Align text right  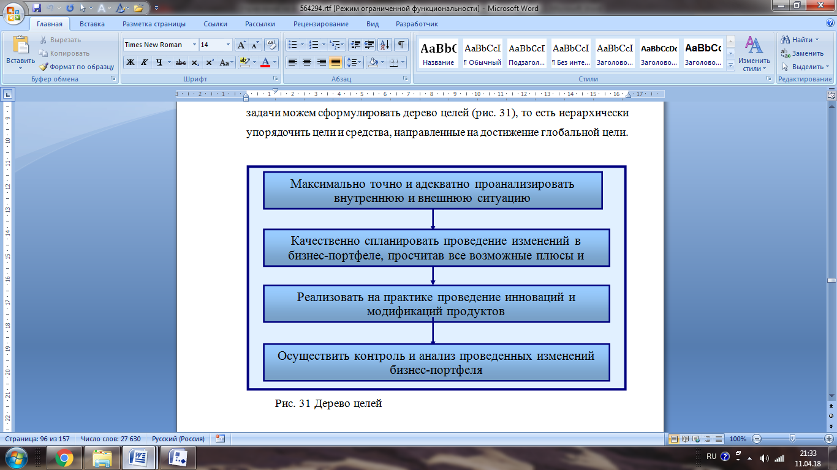(321, 62)
